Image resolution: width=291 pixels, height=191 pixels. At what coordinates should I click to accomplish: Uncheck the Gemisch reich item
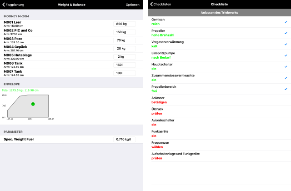285,22
